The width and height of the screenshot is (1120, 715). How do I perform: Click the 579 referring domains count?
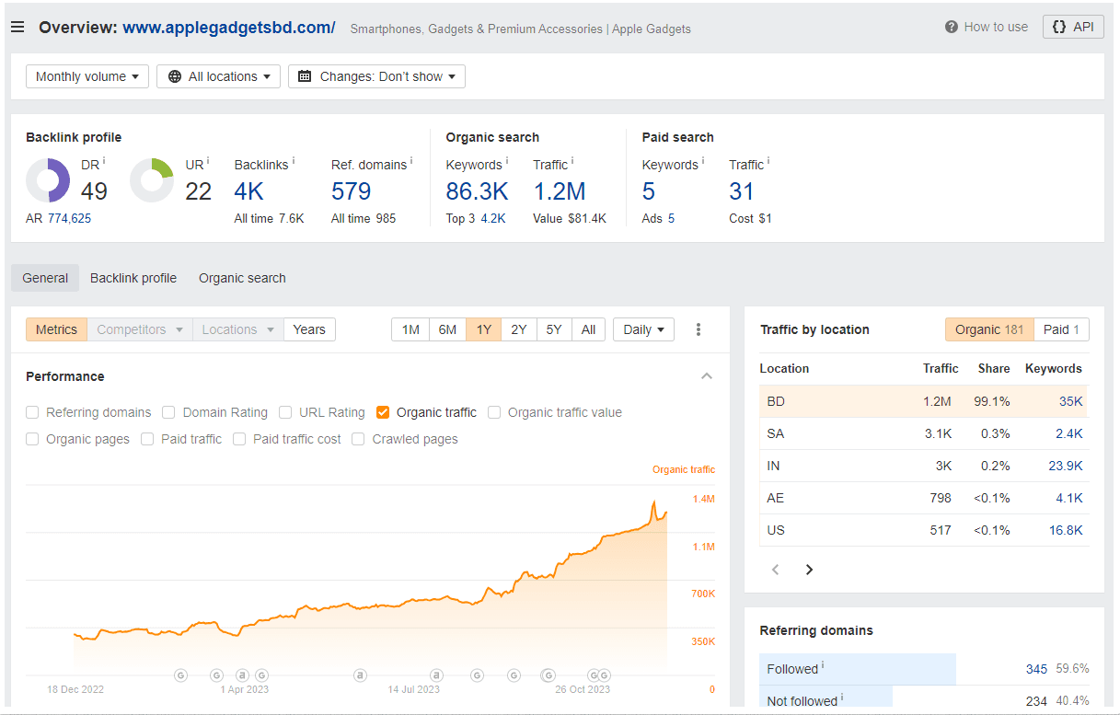[x=352, y=191]
